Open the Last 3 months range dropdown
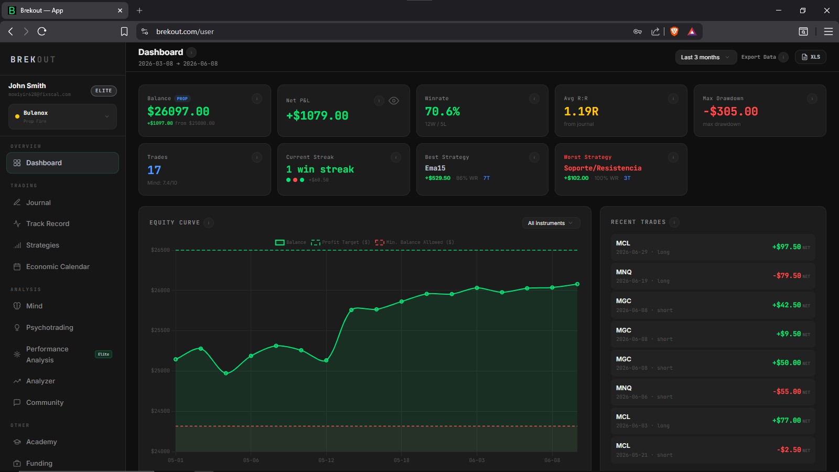The height and width of the screenshot is (472, 839). tap(705, 57)
